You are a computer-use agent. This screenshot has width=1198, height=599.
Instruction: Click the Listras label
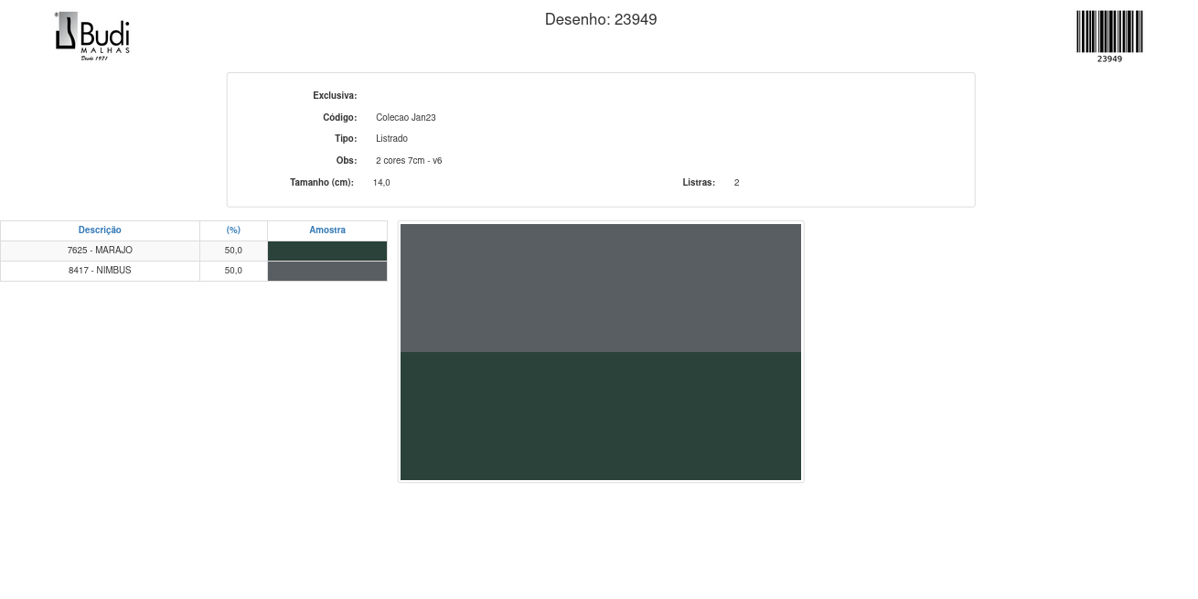(x=699, y=183)
